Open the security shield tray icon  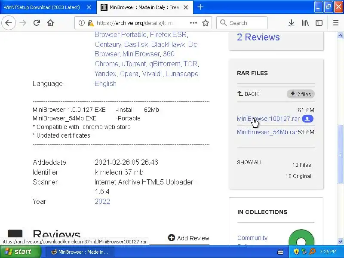[296, 252]
